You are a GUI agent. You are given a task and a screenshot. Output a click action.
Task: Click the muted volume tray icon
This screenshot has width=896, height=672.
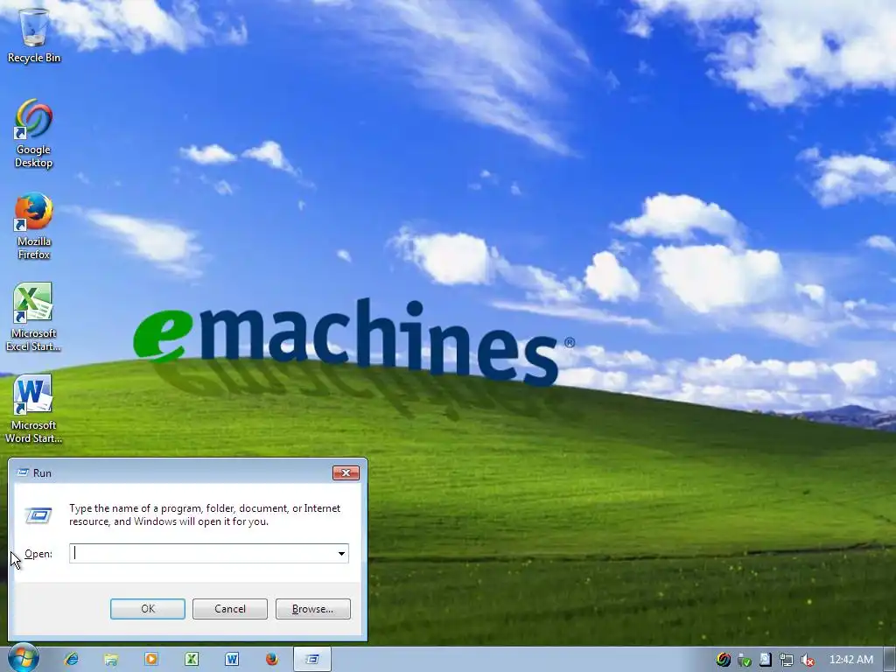[808, 660]
